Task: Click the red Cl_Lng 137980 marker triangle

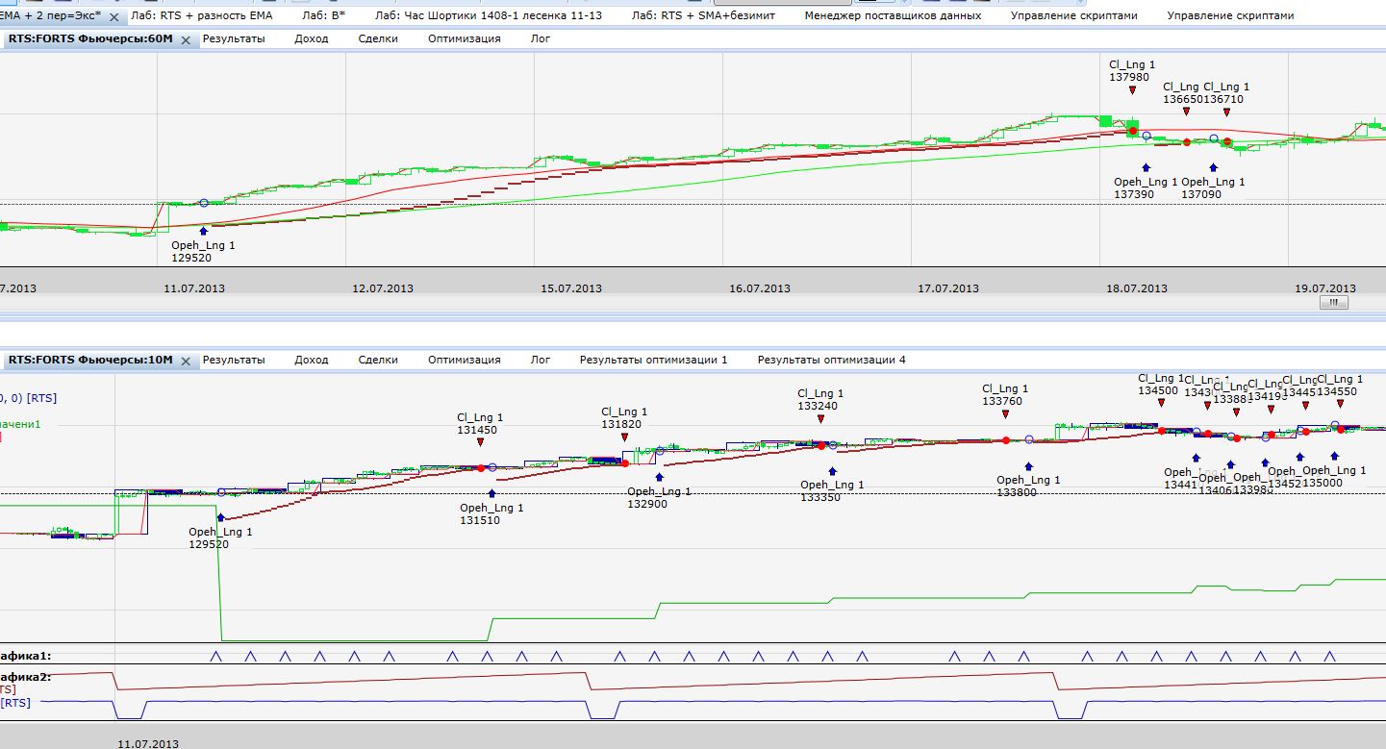Action: click(1132, 90)
